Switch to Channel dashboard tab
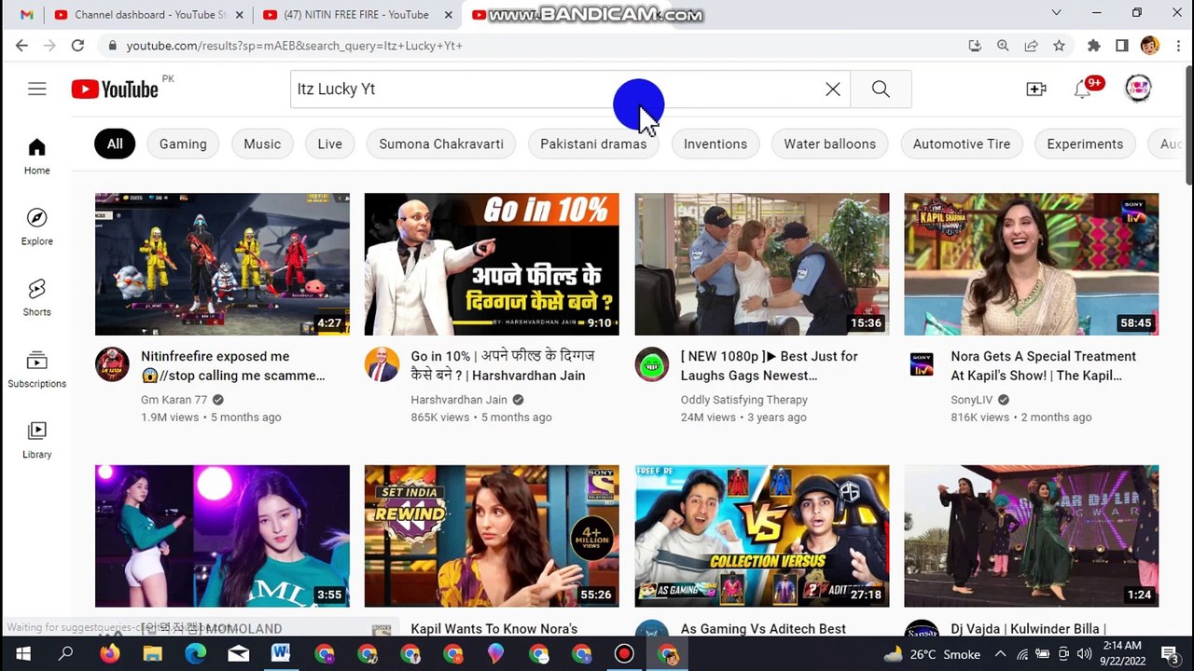Image resolution: width=1194 pixels, height=671 pixels. (146, 14)
